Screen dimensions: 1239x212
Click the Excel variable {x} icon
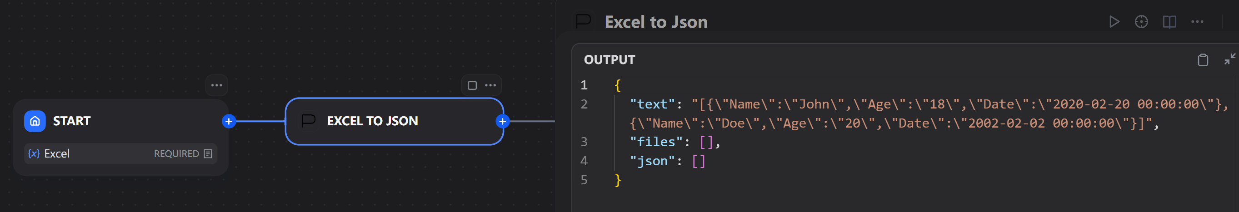click(34, 154)
